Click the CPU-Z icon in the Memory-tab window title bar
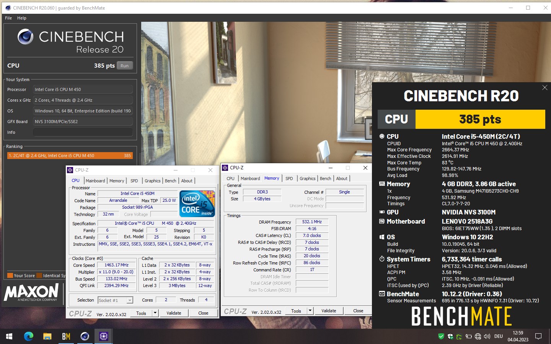The width and height of the screenshot is (551, 344). [225, 167]
